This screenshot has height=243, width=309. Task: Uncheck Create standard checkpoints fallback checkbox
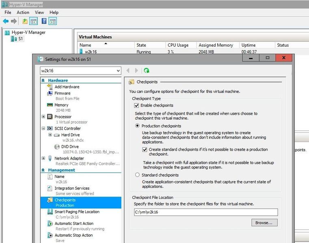[x=145, y=149]
